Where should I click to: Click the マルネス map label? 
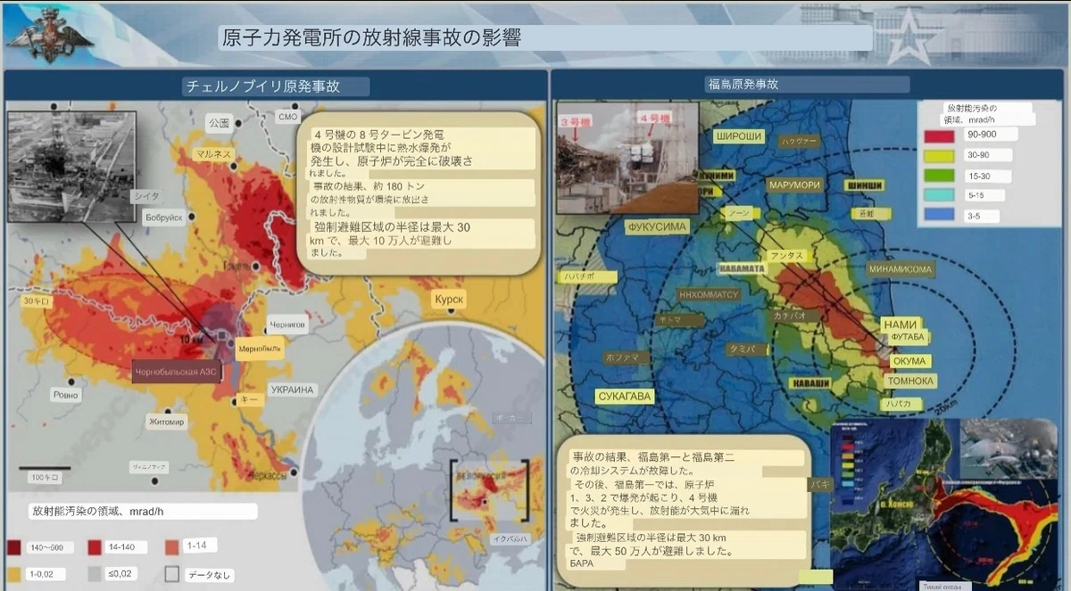[215, 153]
